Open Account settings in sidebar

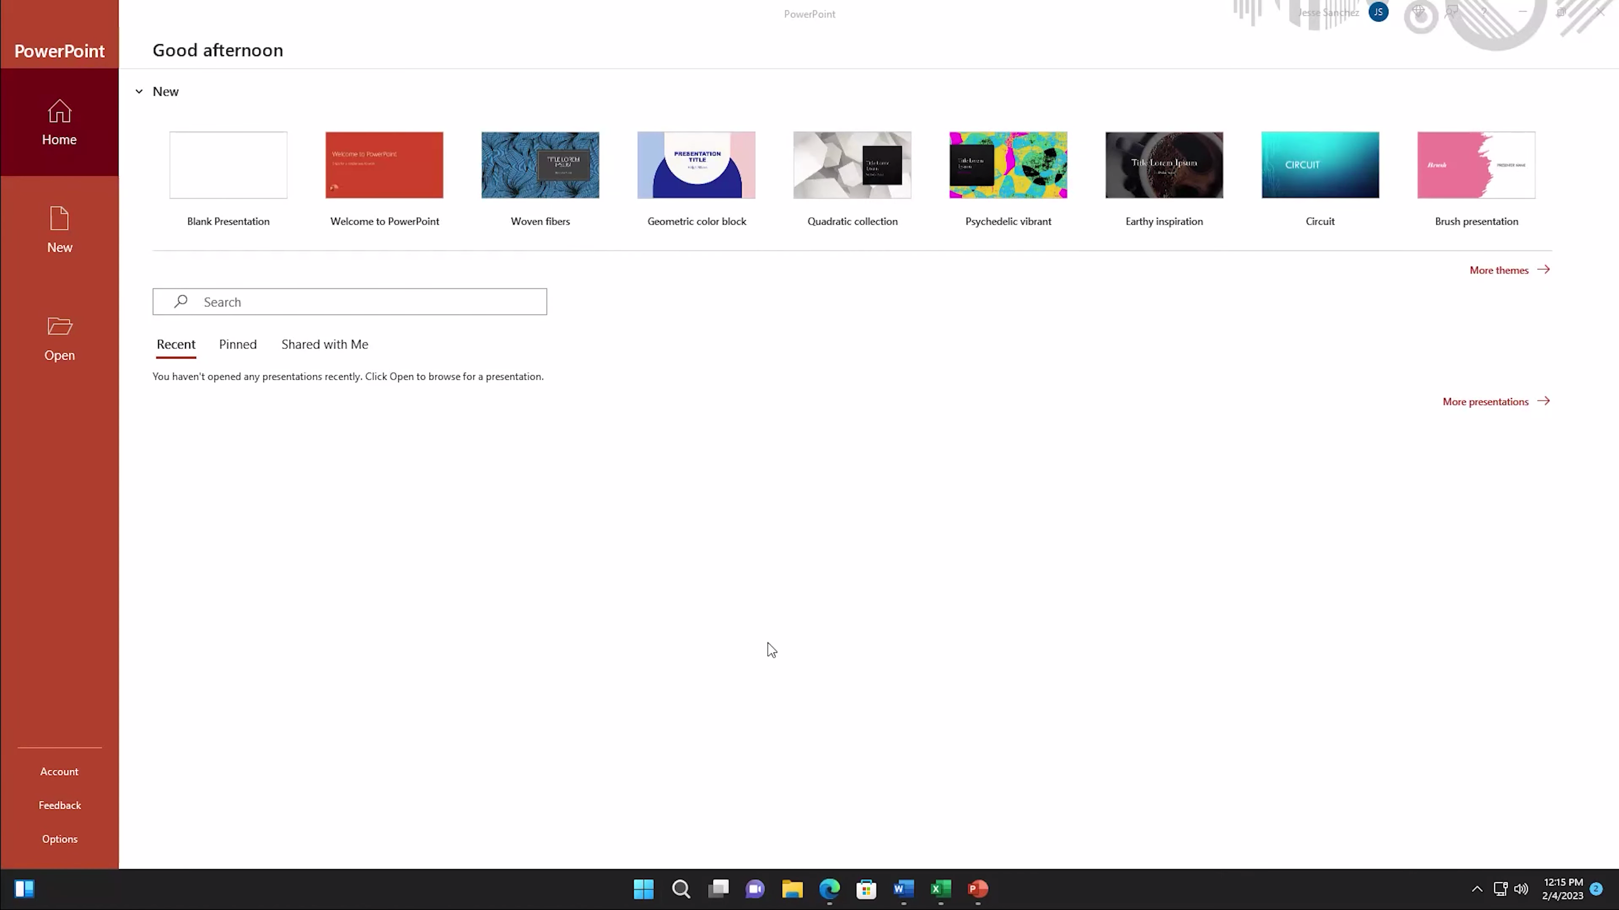pos(59,772)
